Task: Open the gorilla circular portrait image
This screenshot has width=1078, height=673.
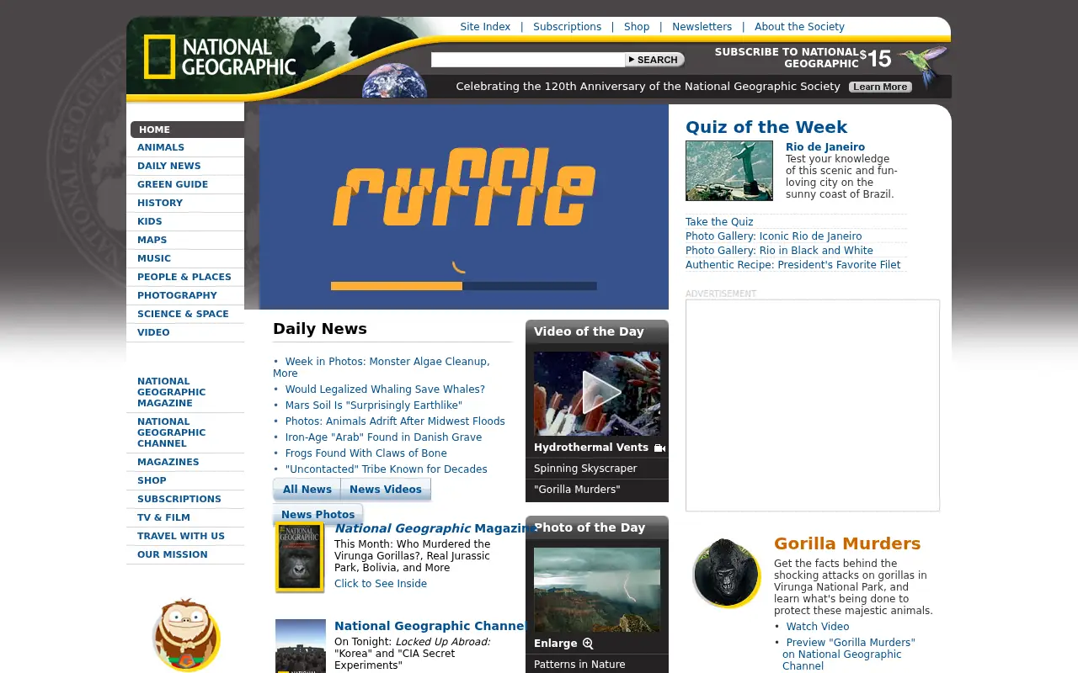Action: 726,573
